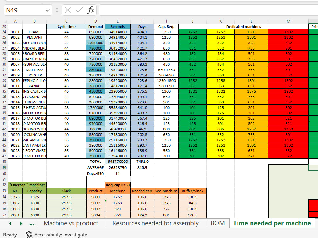Click cap req value 1250-1300
318x238 pixels.
click(x=166, y=81)
